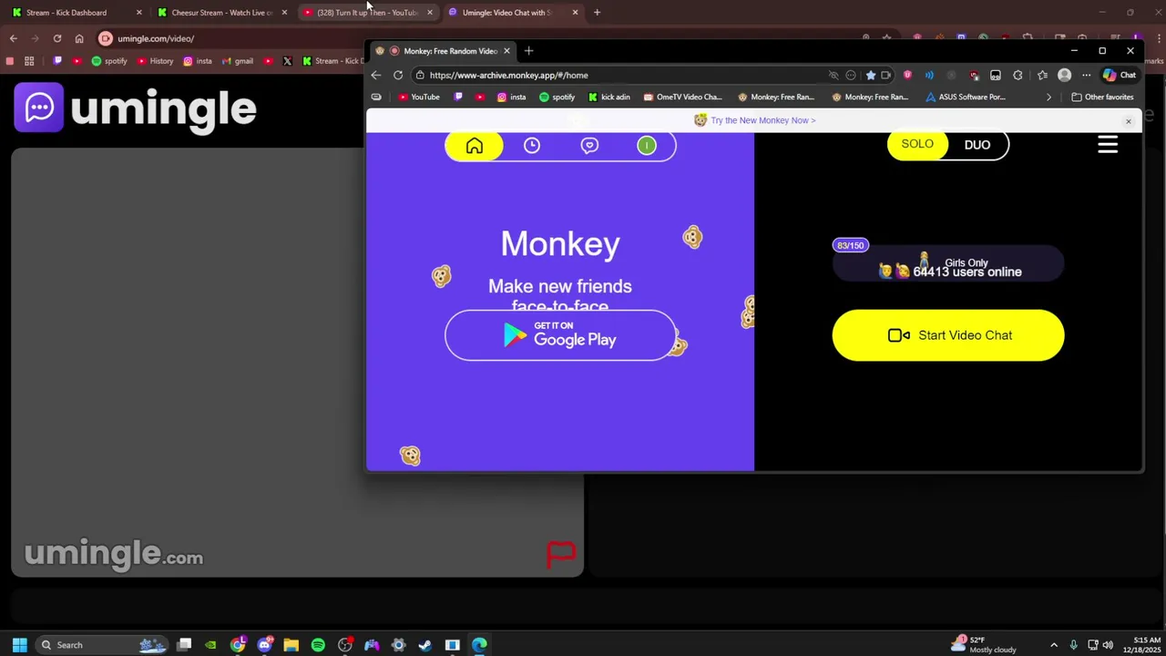The image size is (1166, 656).
Task: Reload the Umingle page
Action: pyautogui.click(x=56, y=38)
